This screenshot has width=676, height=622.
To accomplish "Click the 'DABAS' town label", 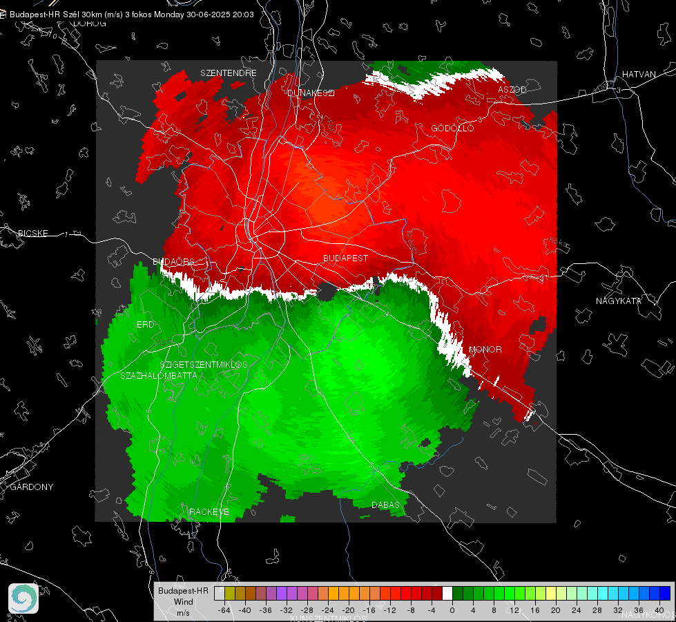I will (385, 505).
